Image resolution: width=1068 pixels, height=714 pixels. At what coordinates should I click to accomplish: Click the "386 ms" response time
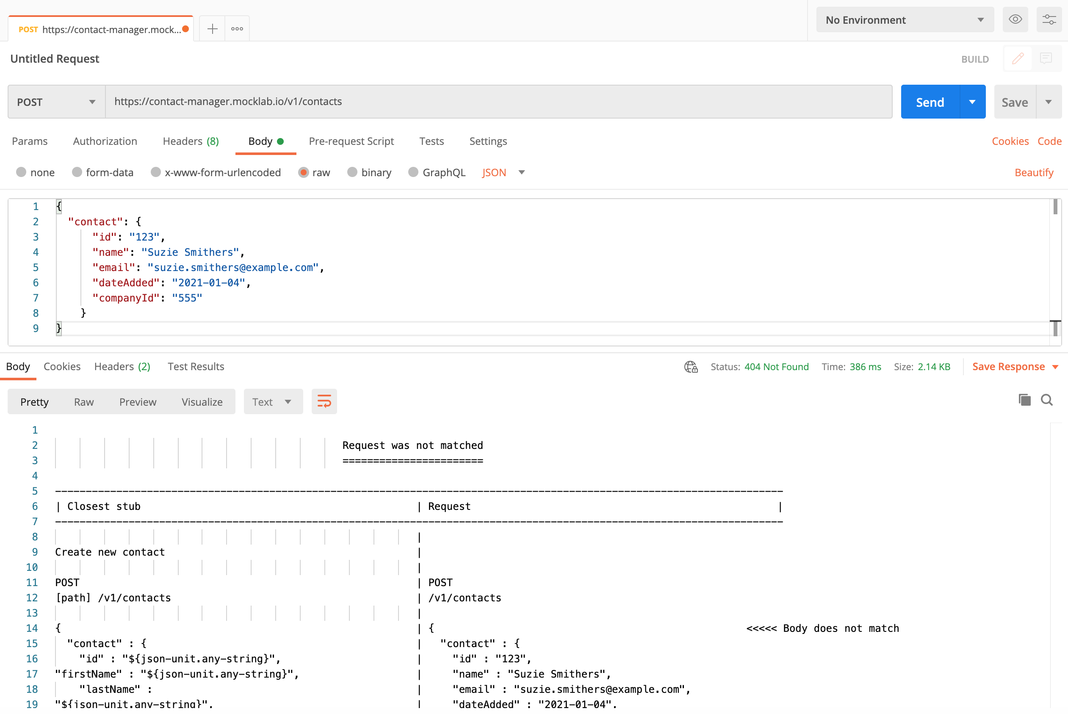point(865,367)
